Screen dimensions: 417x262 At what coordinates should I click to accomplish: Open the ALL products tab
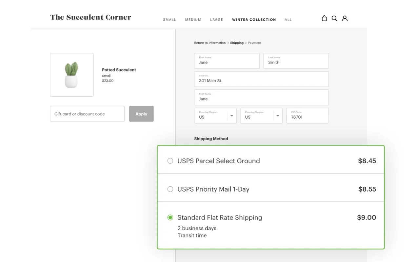[x=288, y=20]
